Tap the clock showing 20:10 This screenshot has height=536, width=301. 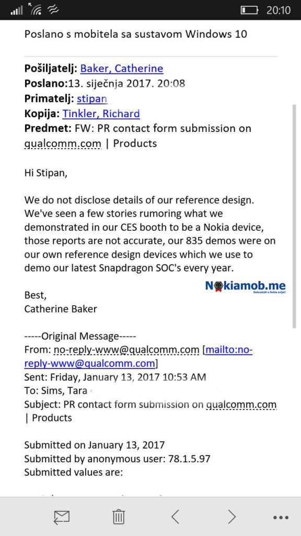pyautogui.click(x=279, y=10)
